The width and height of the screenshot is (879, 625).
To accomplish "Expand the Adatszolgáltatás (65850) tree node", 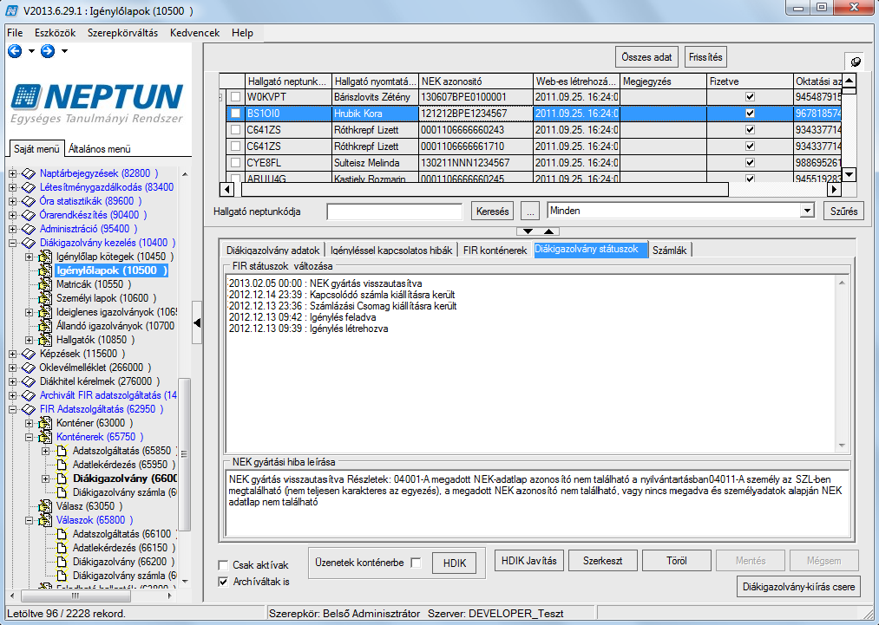I will pos(45,451).
